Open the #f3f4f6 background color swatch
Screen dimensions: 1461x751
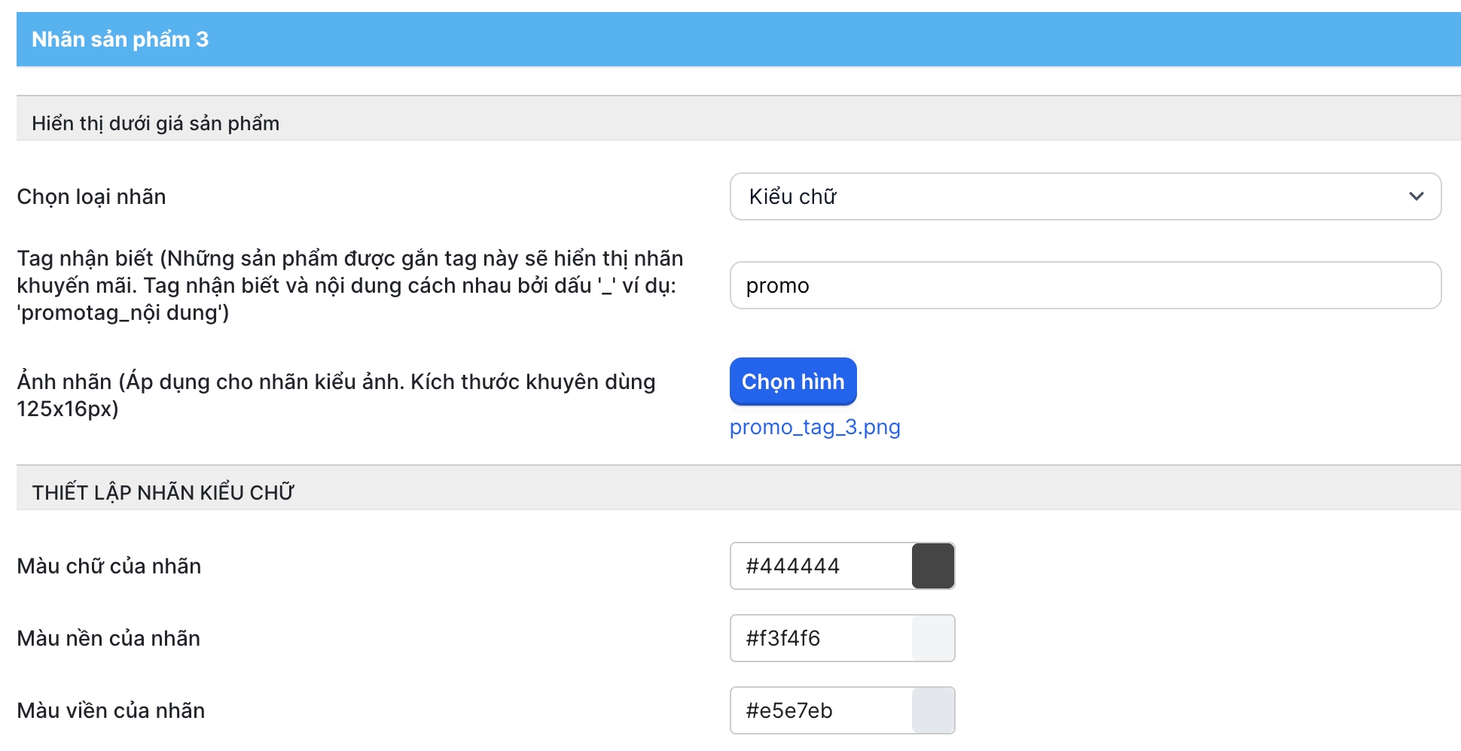coord(933,638)
